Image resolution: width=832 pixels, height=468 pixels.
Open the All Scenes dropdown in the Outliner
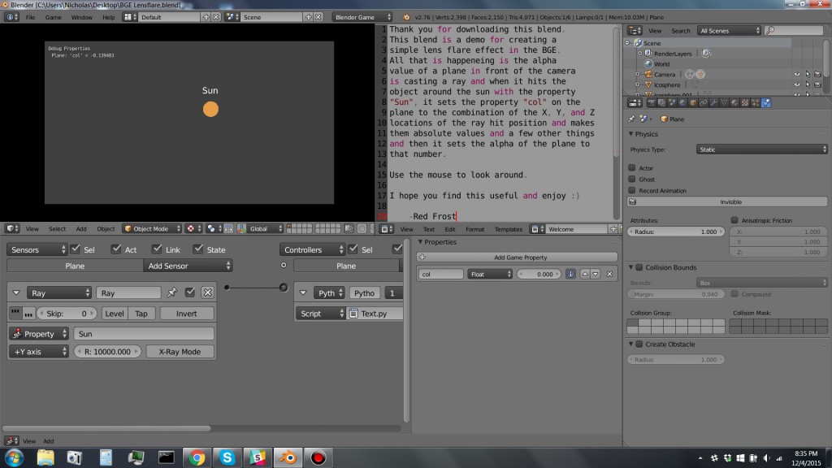point(728,30)
